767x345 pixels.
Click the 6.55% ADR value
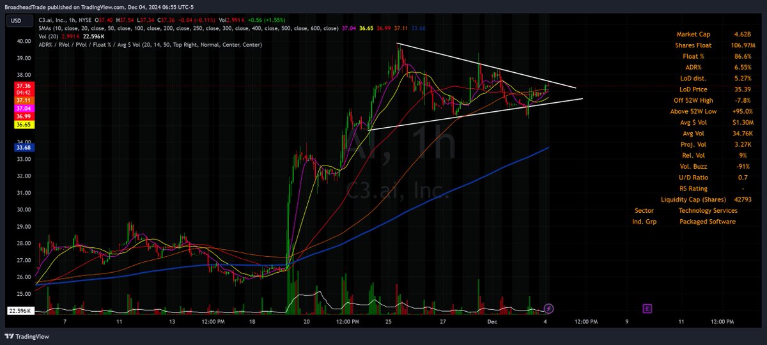741,67
